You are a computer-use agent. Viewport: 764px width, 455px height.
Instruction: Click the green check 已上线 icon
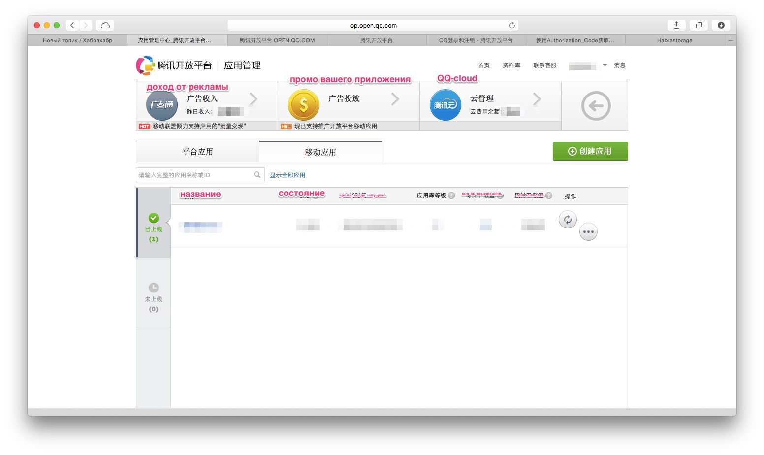(x=154, y=218)
